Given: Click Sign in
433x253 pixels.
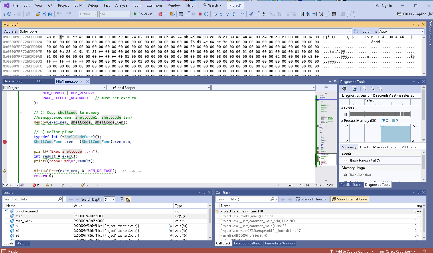Looking at the screenshot, I should pos(383,5).
